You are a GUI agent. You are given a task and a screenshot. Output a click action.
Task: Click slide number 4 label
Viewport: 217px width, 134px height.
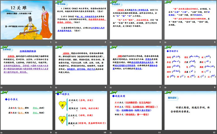coord(215,42)
